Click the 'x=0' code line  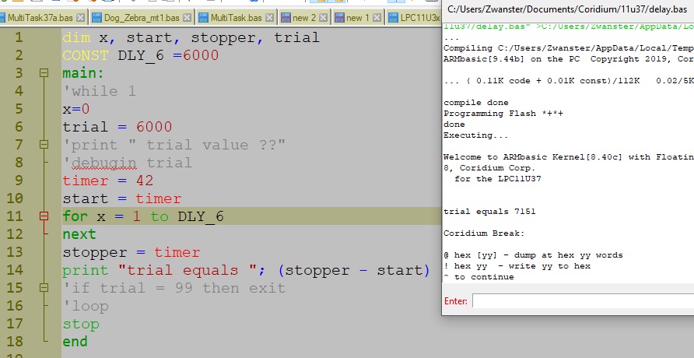[x=76, y=109]
